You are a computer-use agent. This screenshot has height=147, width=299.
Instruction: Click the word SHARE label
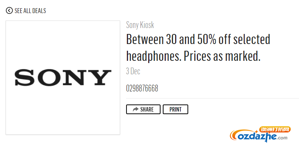[x=147, y=109]
